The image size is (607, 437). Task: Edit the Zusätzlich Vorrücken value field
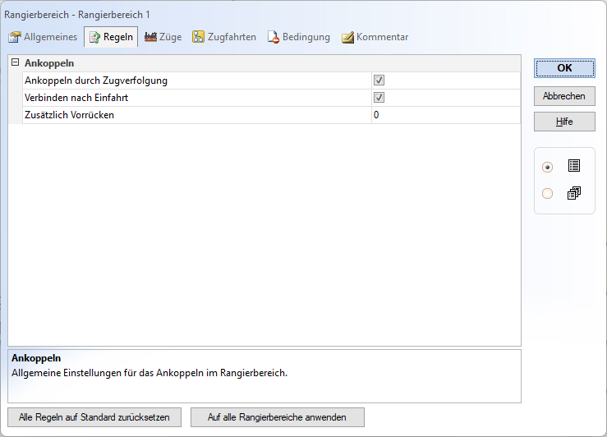[x=445, y=115]
